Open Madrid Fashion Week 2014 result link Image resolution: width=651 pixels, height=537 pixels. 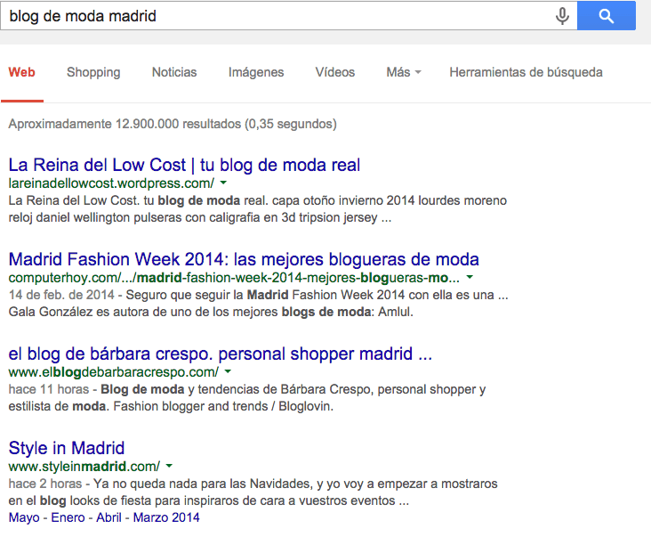point(244,259)
